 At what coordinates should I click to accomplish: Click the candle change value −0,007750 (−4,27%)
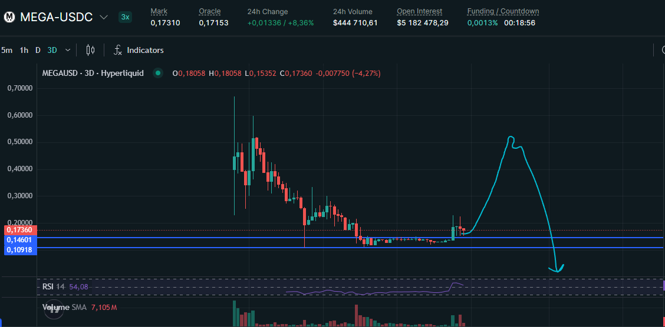348,73
